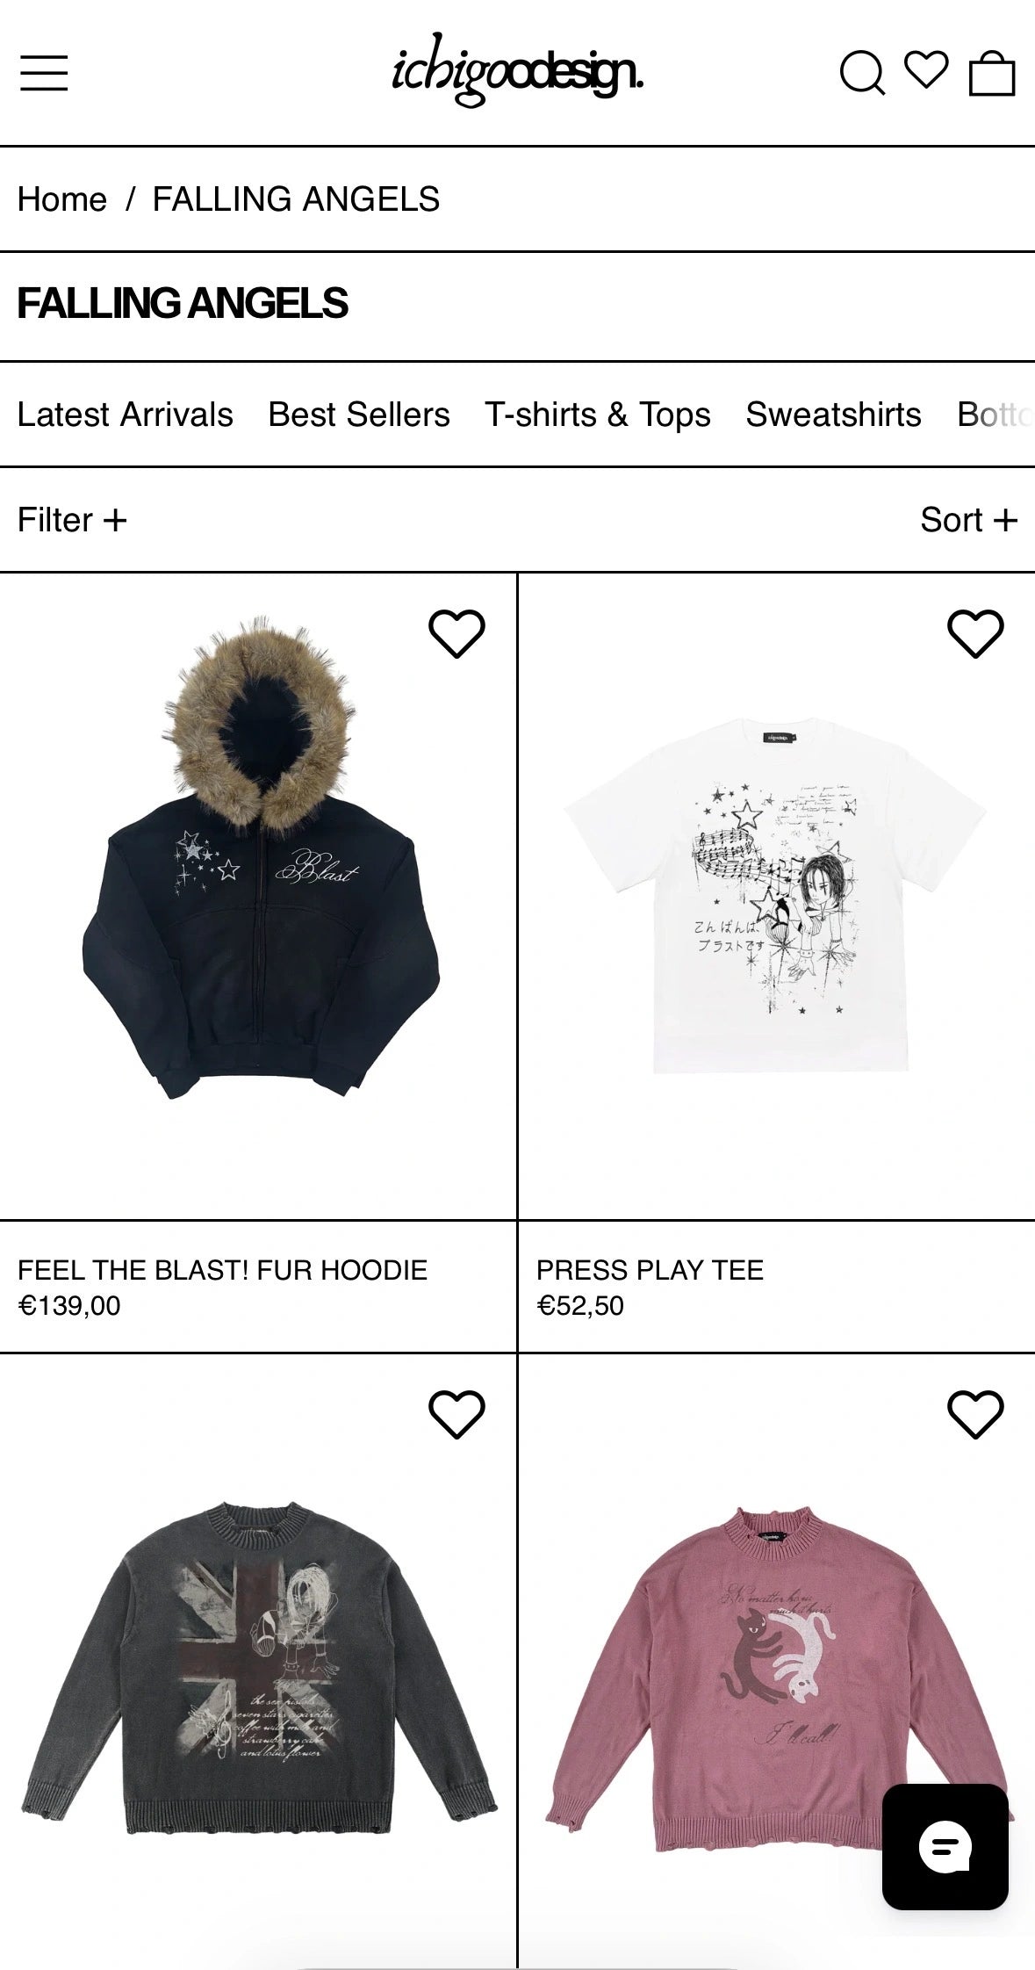This screenshot has height=1970, width=1035.
Task: Open the search magnifier icon
Action: (x=862, y=73)
